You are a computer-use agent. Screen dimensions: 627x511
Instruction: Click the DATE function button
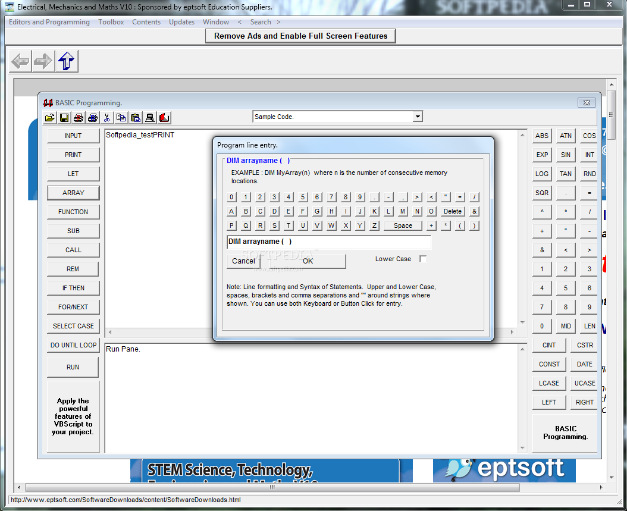coord(584,364)
